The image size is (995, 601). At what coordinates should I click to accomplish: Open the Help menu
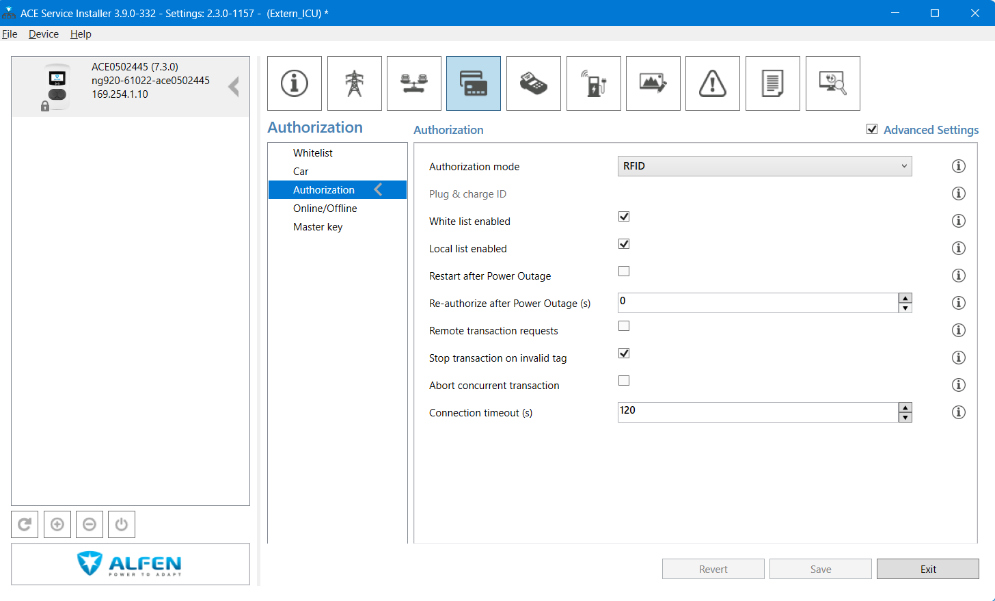coord(81,34)
